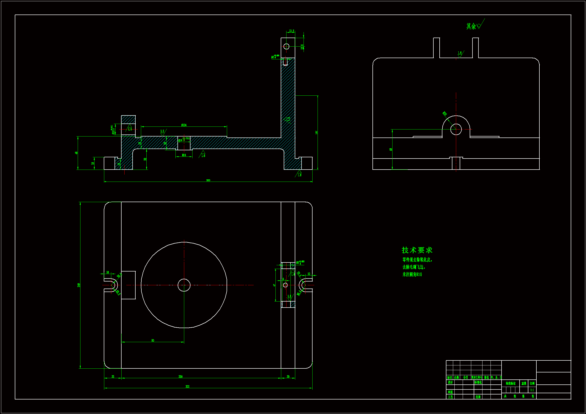Select the 1:1 scale cell in title block
The height and width of the screenshot is (414, 586).
pos(532,390)
